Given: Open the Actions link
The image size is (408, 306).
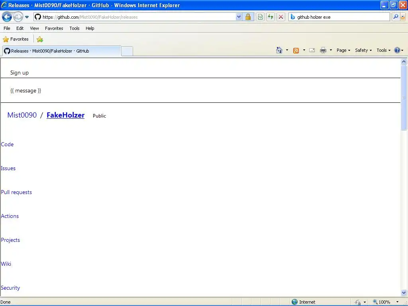Looking at the screenshot, I should [x=10, y=216].
